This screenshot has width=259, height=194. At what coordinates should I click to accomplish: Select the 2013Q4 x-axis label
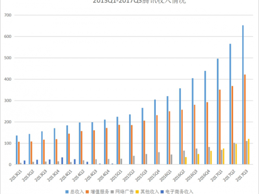tap(54, 175)
